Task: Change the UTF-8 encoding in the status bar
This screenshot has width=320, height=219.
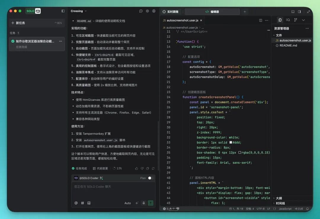Action: point(261,209)
